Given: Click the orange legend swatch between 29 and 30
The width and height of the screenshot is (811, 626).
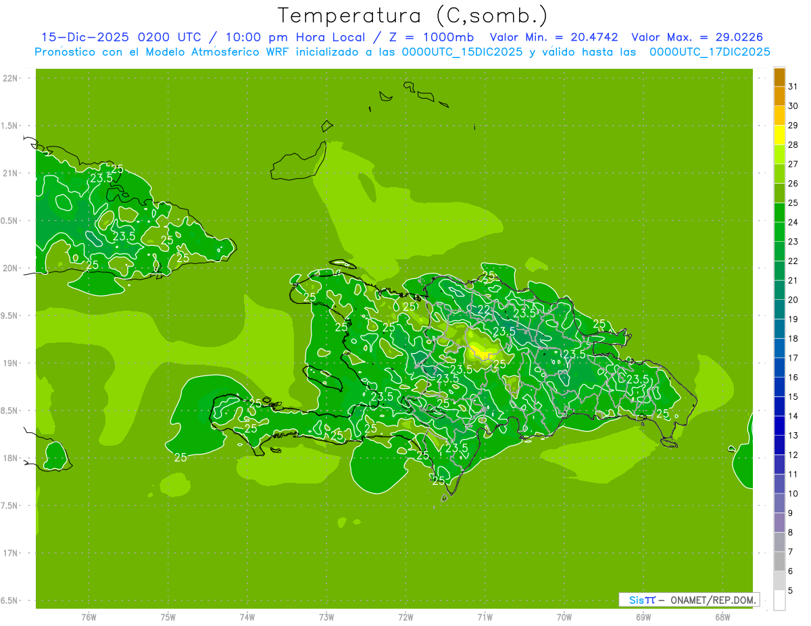Looking at the screenshot, I should 779,115.
